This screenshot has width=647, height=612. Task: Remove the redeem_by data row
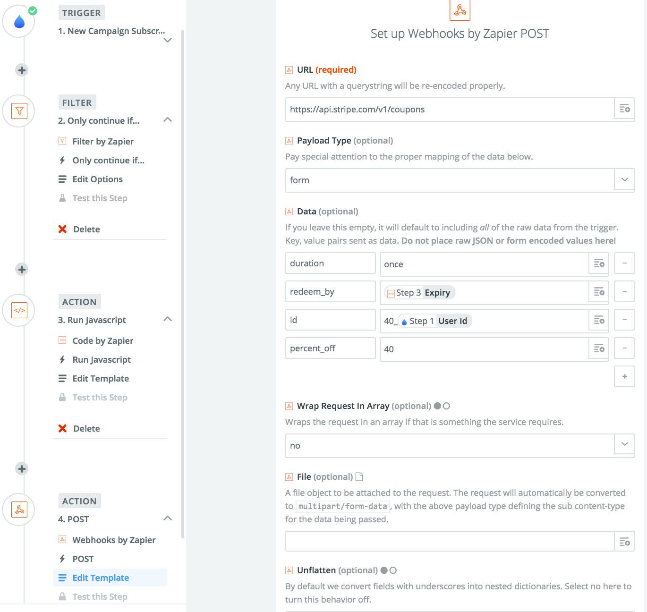point(624,292)
